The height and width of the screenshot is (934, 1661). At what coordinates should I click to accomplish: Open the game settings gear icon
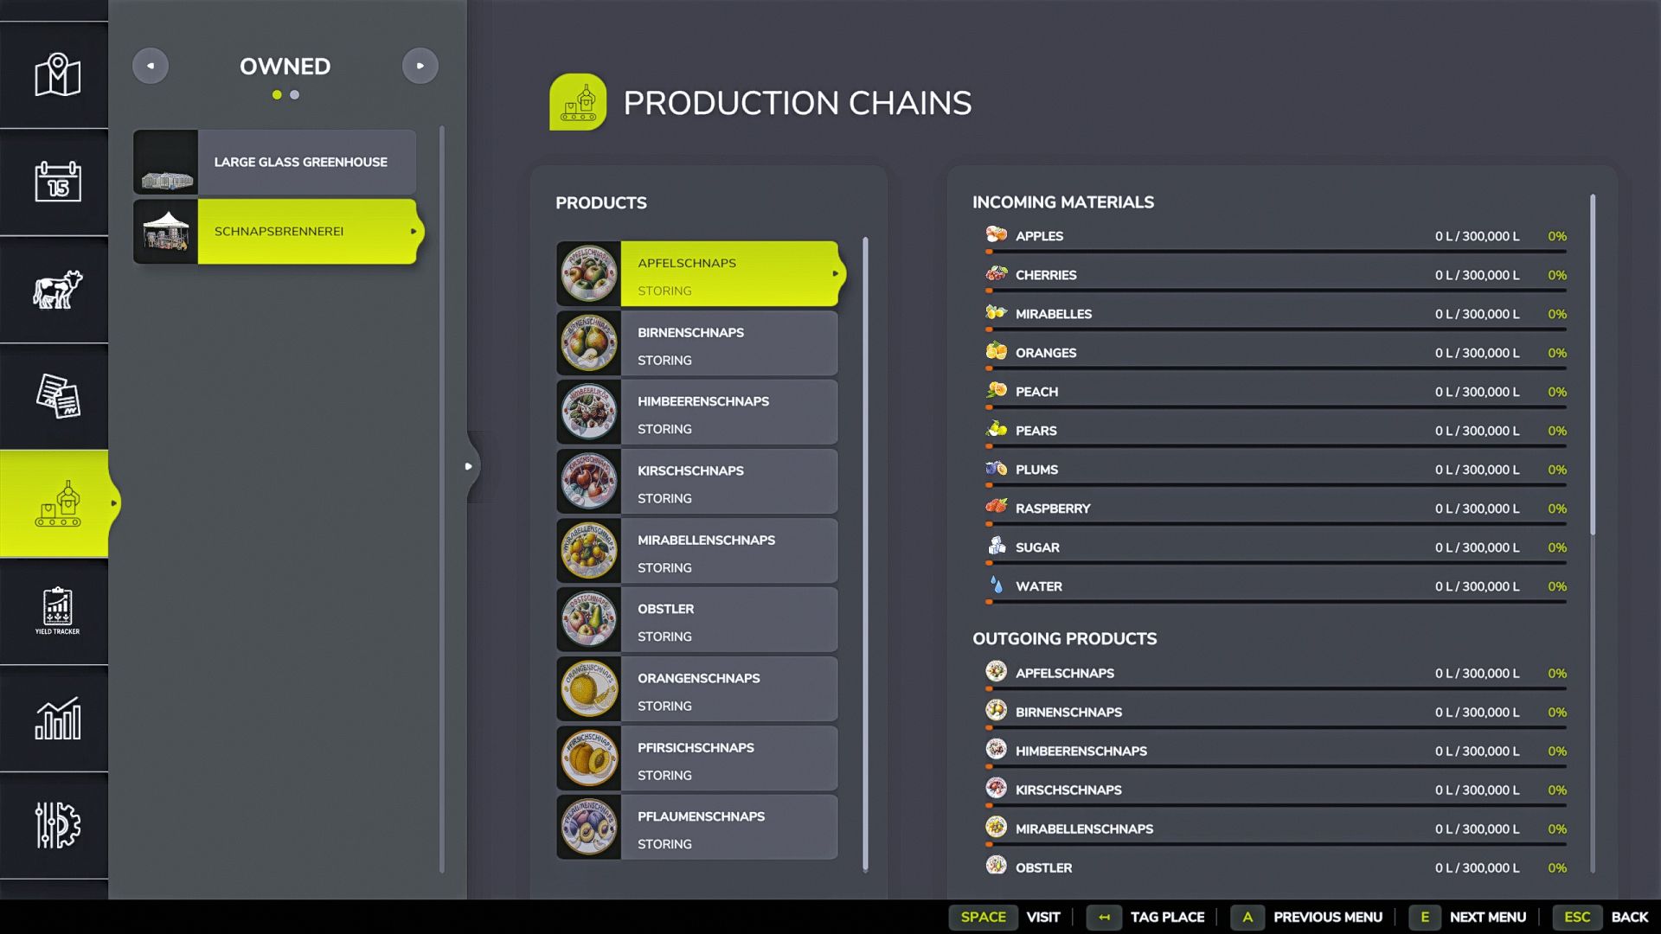point(57,825)
